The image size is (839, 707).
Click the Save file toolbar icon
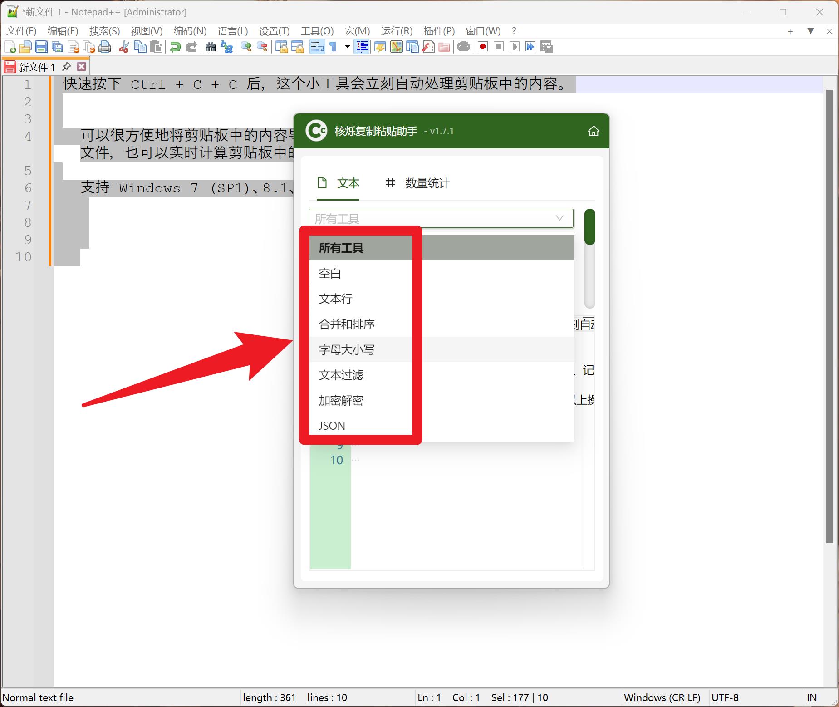pyautogui.click(x=41, y=47)
